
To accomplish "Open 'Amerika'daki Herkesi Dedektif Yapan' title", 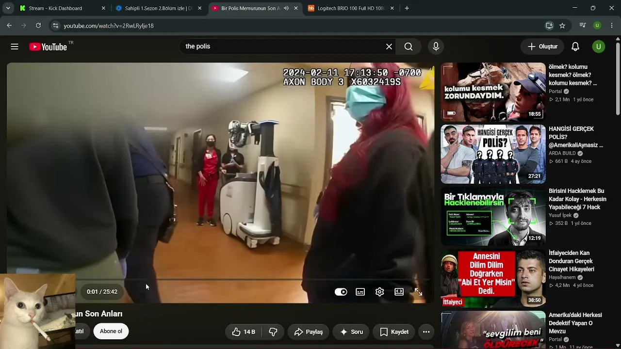I will click(x=575, y=323).
